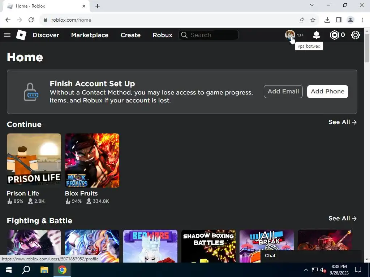View site information via lock icon
Viewport: 370px width, 277px height.
pyautogui.click(x=46, y=20)
